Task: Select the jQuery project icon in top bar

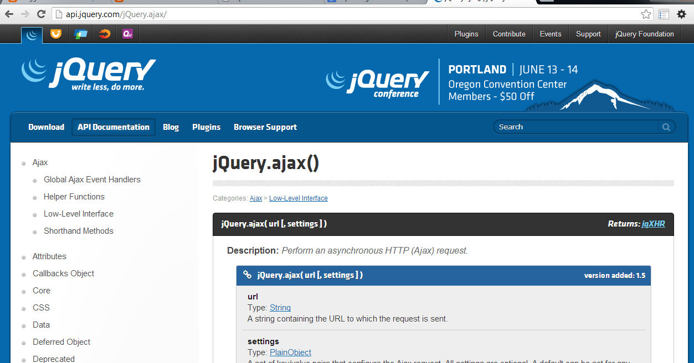Action: [32, 34]
